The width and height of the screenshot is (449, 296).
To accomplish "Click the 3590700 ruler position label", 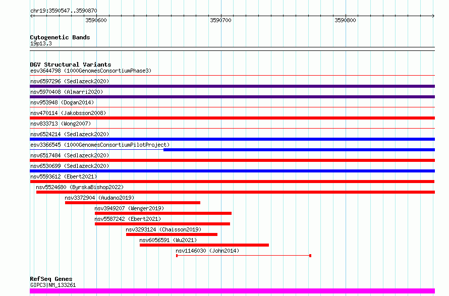I will tap(220, 20).
